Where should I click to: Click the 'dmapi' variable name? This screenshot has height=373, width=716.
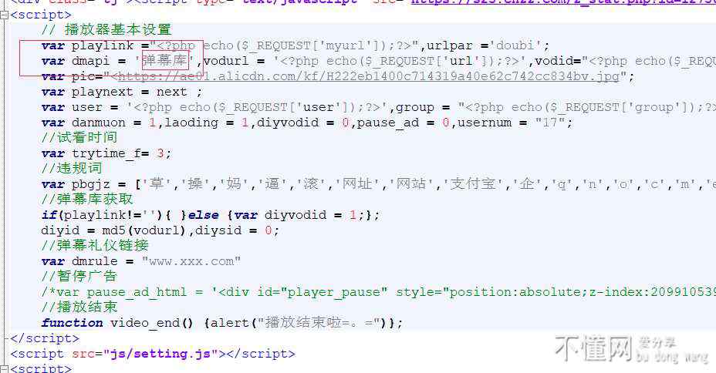point(90,61)
